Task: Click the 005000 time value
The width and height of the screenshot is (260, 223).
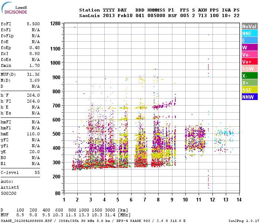Action: coord(156,16)
